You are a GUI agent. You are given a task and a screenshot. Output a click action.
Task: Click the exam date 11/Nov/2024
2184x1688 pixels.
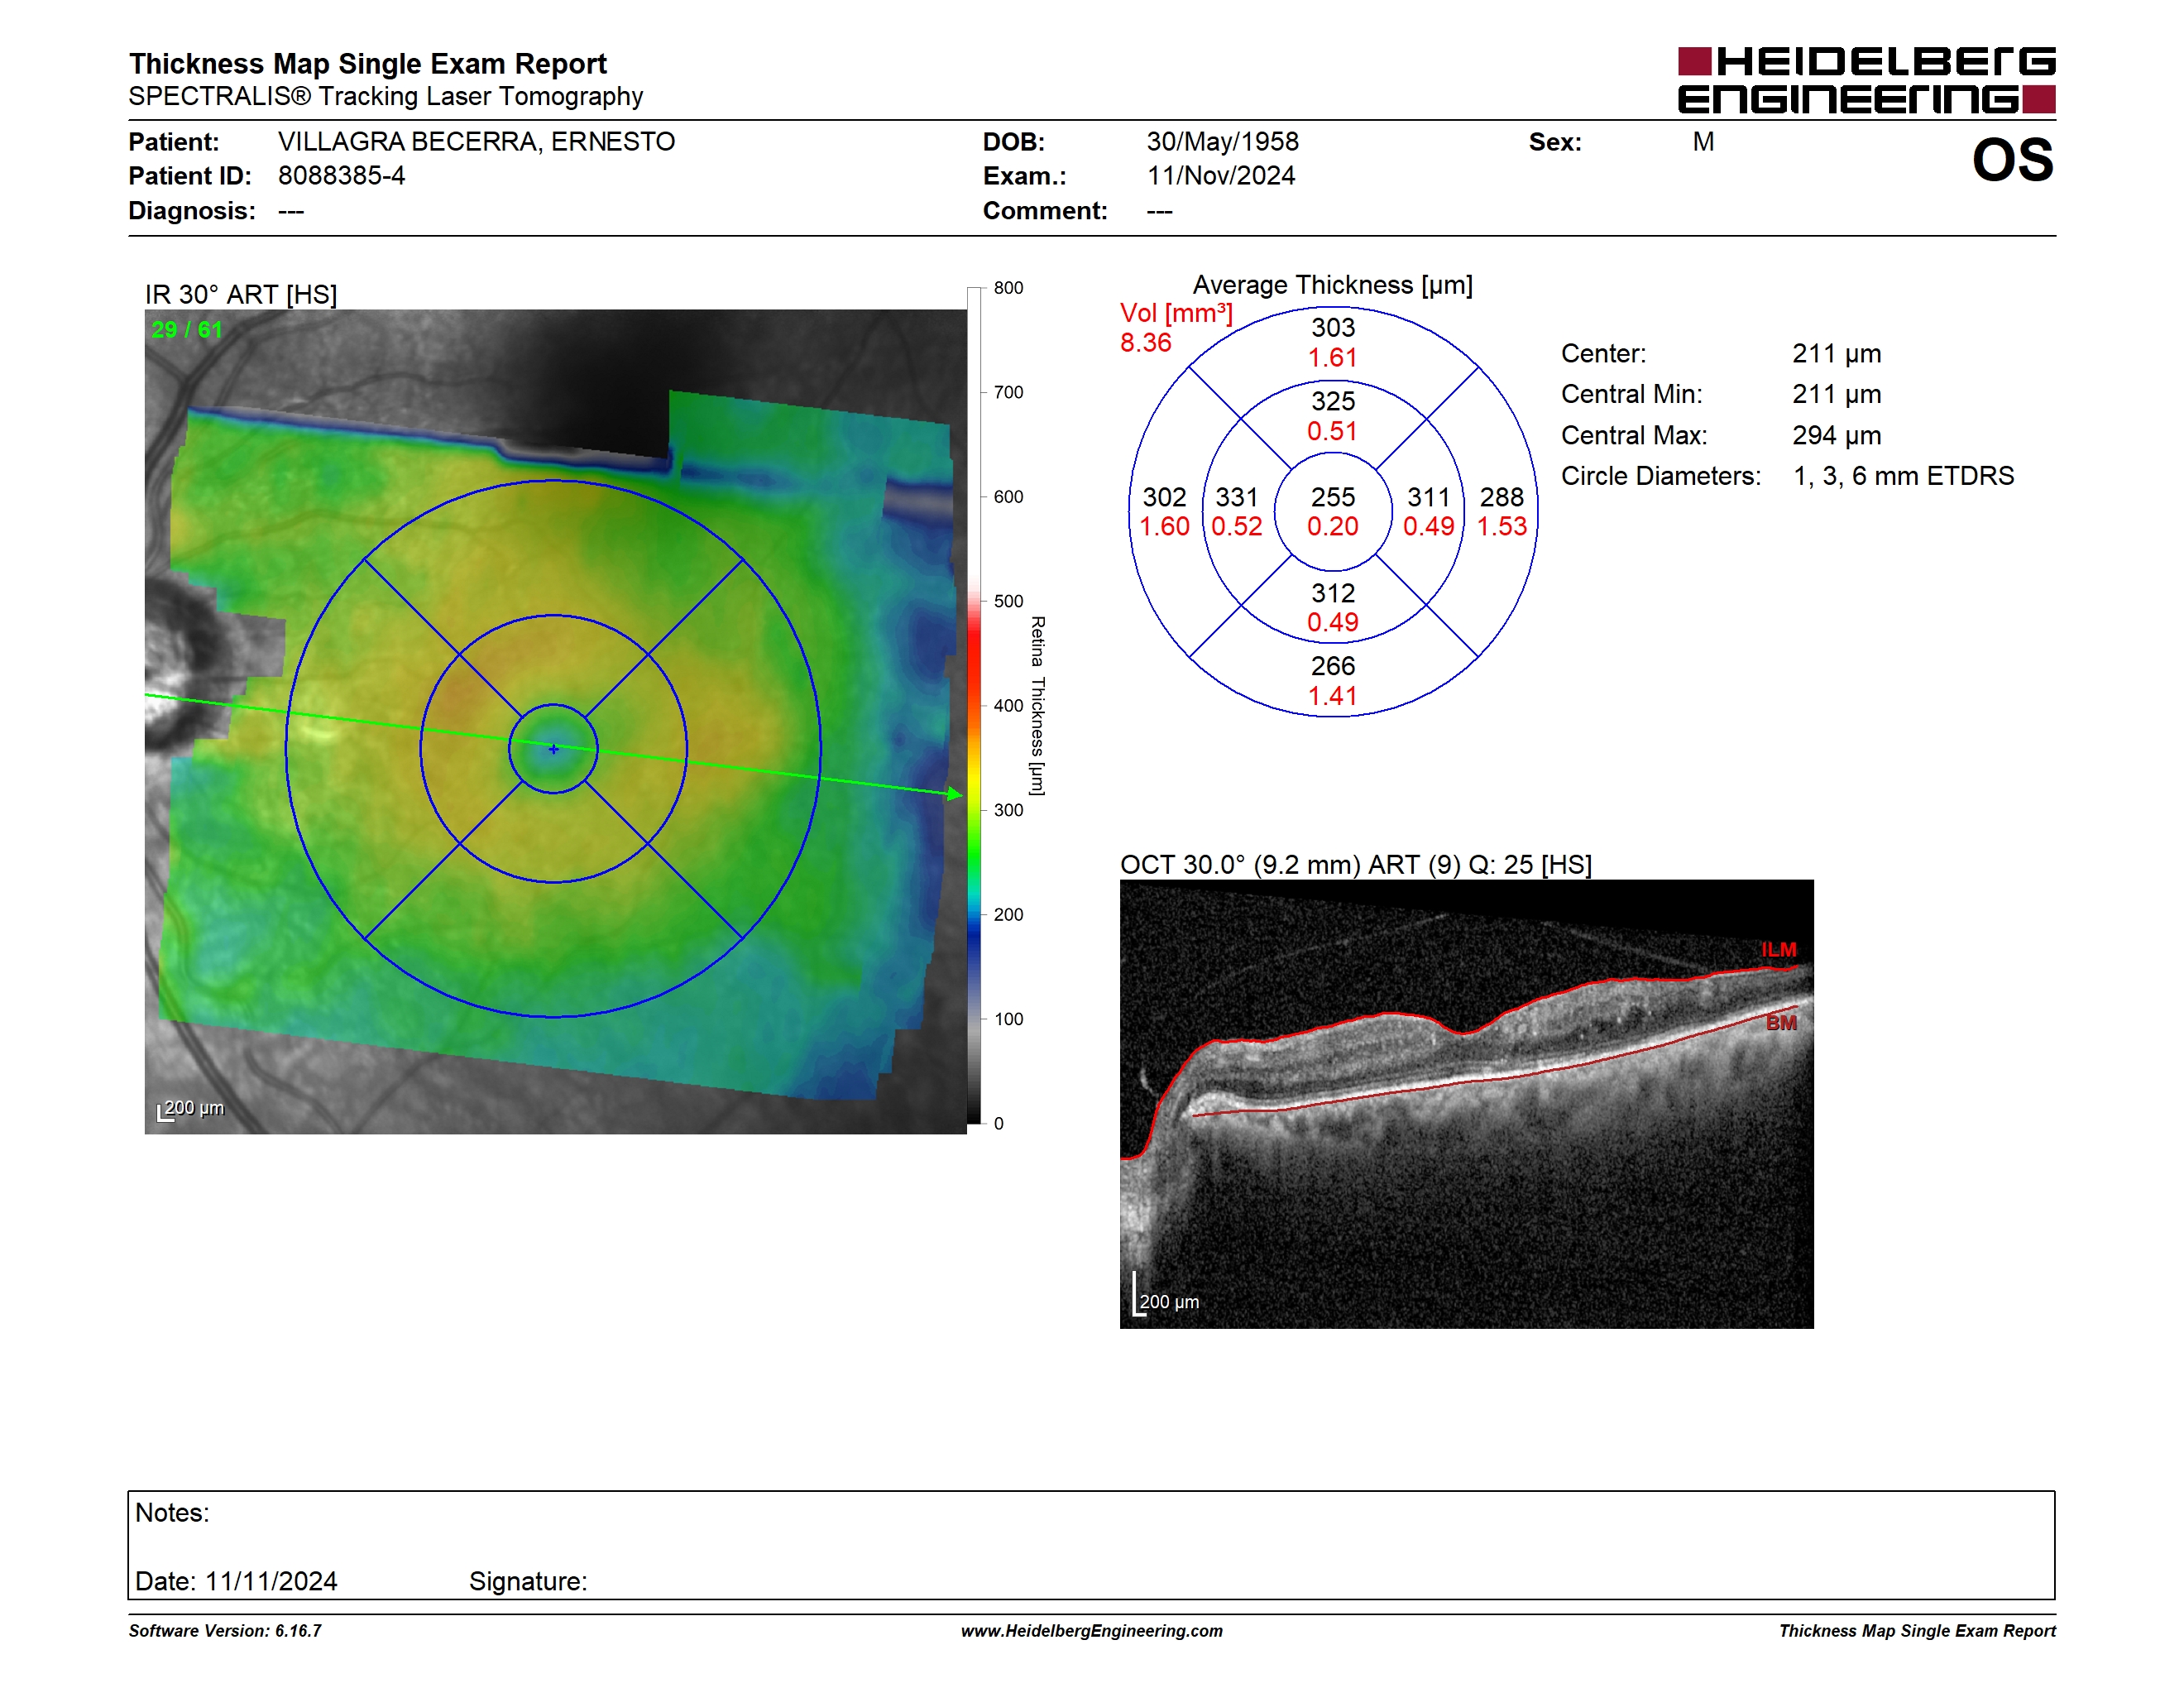1220,176
